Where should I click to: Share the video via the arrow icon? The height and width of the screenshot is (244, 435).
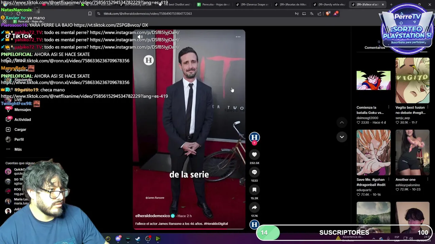(x=254, y=207)
